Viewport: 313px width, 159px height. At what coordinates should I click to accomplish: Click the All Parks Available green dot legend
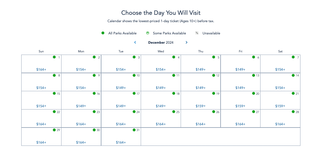(103, 33)
